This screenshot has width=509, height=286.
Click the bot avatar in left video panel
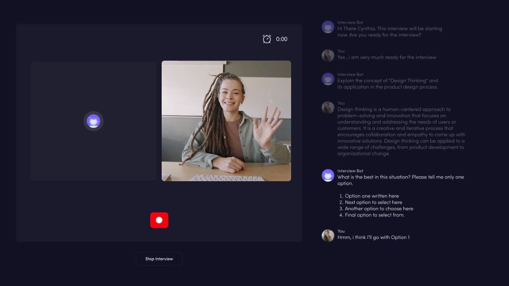93,121
